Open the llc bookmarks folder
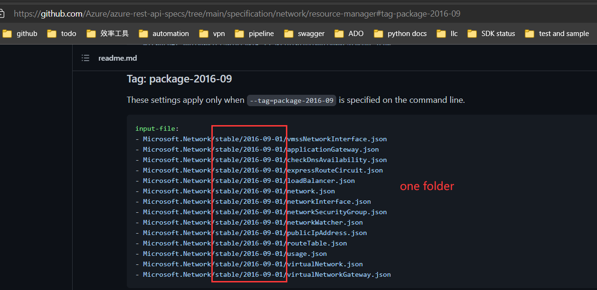This screenshot has height=290, width=597. tap(447, 34)
